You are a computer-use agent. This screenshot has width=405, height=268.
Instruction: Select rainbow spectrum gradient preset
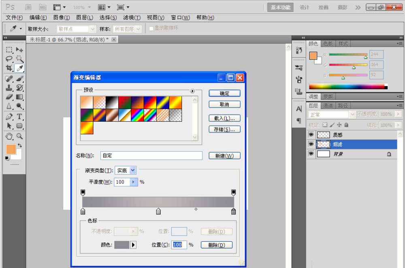point(137,115)
